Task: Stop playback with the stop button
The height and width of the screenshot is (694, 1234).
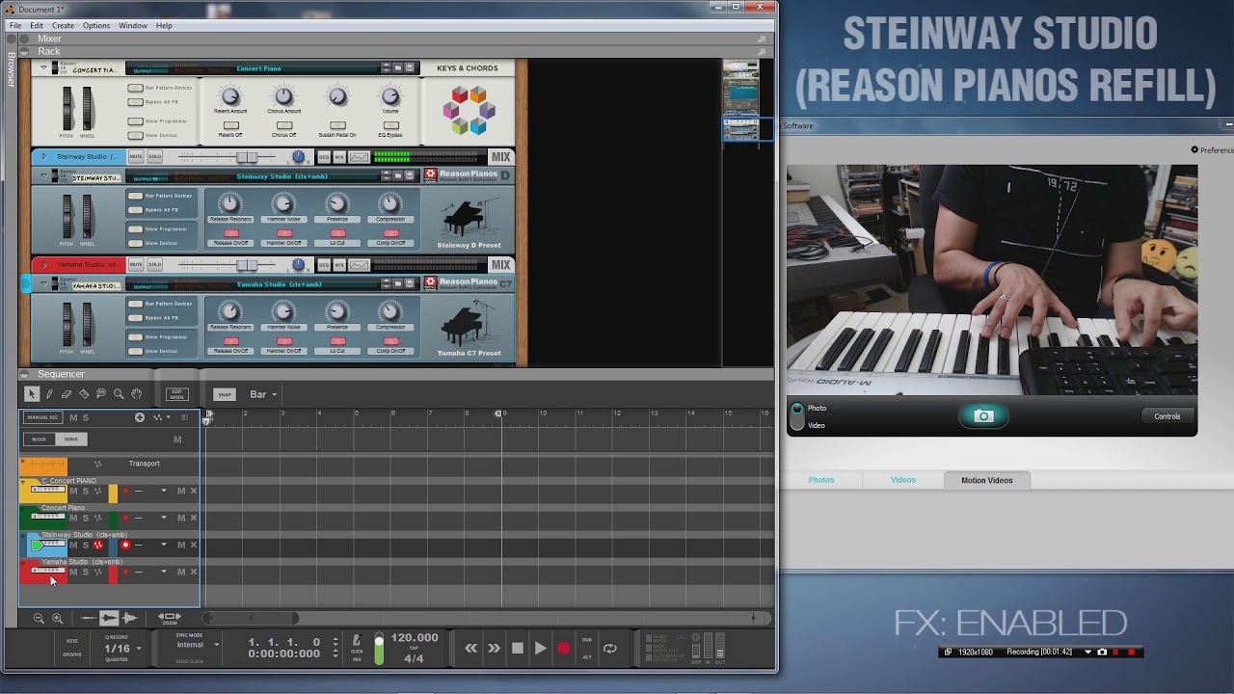Action: (x=518, y=649)
